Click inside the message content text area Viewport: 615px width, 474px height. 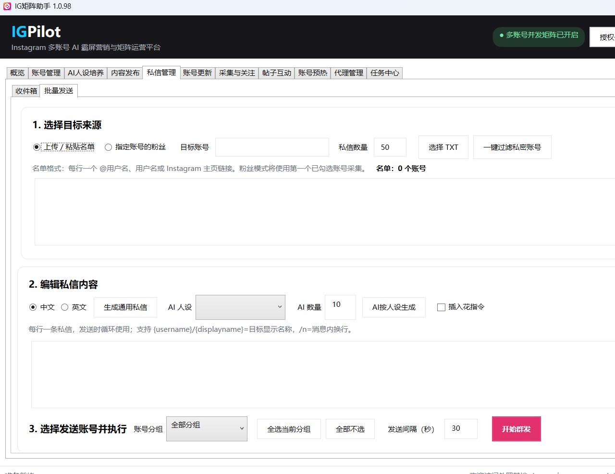[x=323, y=375]
